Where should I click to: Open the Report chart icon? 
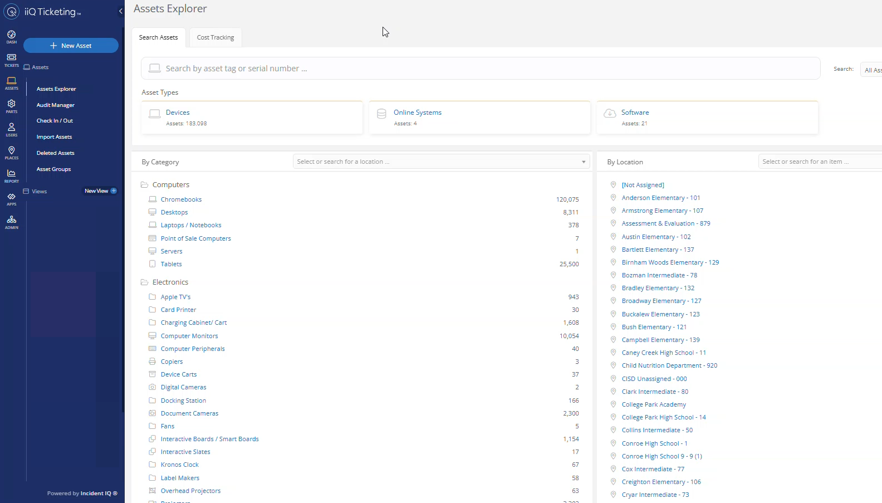11,176
